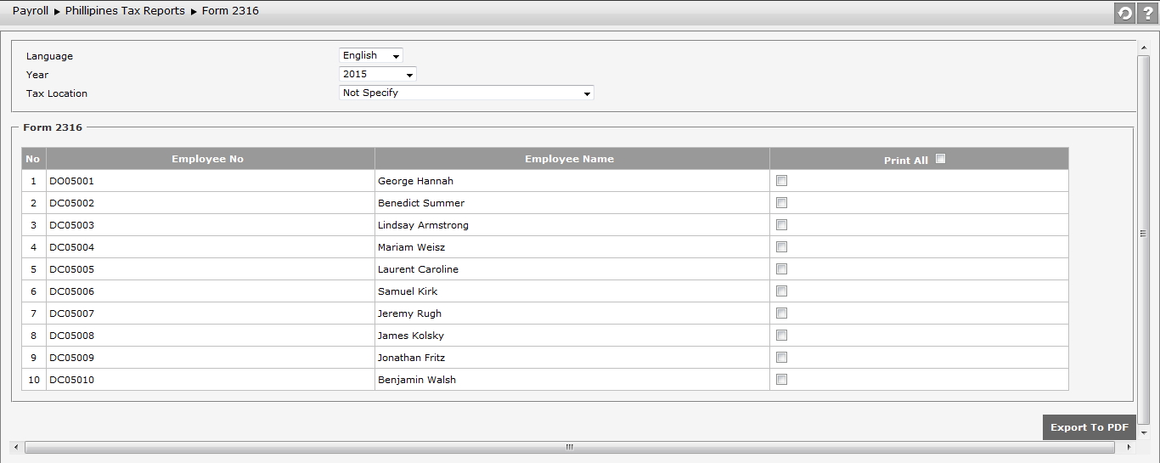Click the refresh icon in the header
The width and height of the screenshot is (1160, 463).
click(x=1124, y=13)
